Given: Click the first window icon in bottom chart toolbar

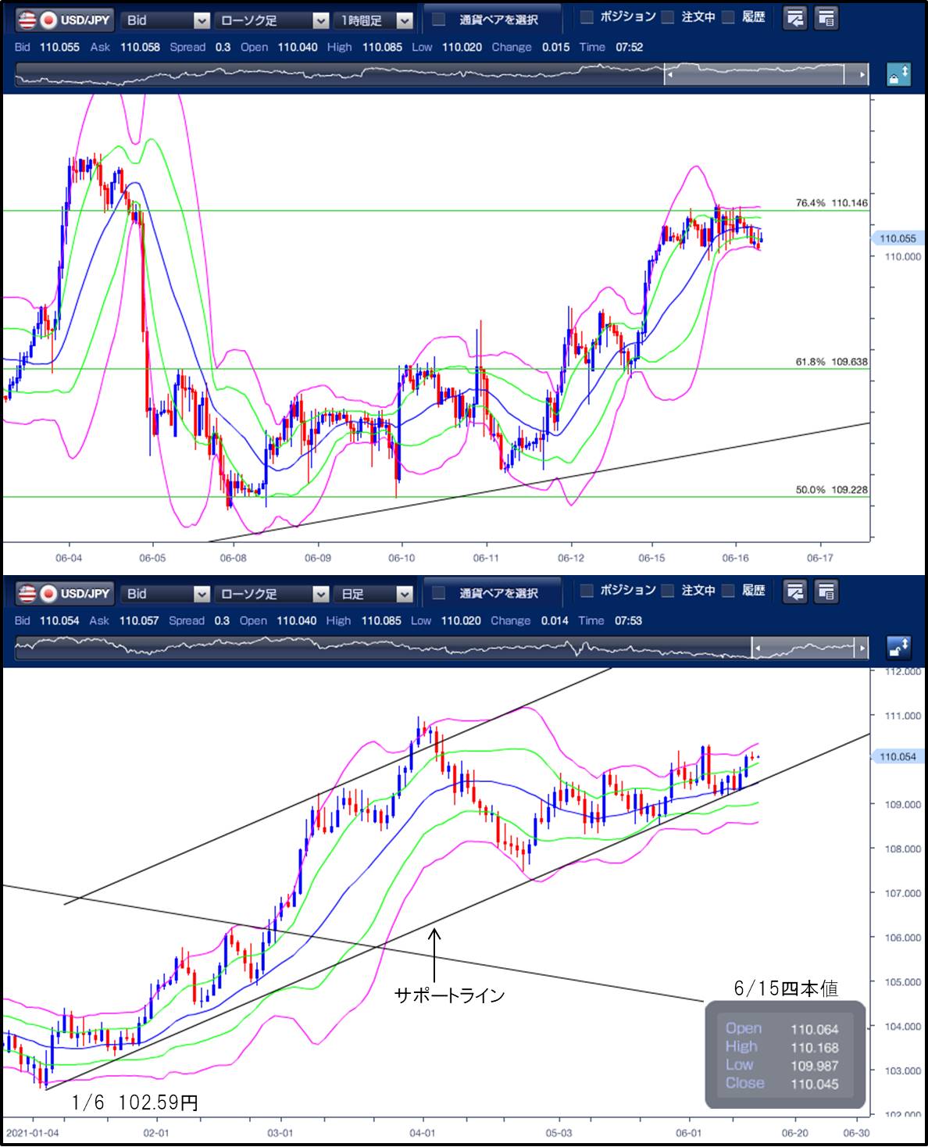Looking at the screenshot, I should pos(794,591).
